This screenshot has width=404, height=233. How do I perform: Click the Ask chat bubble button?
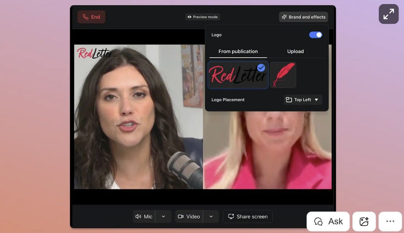pyautogui.click(x=328, y=222)
